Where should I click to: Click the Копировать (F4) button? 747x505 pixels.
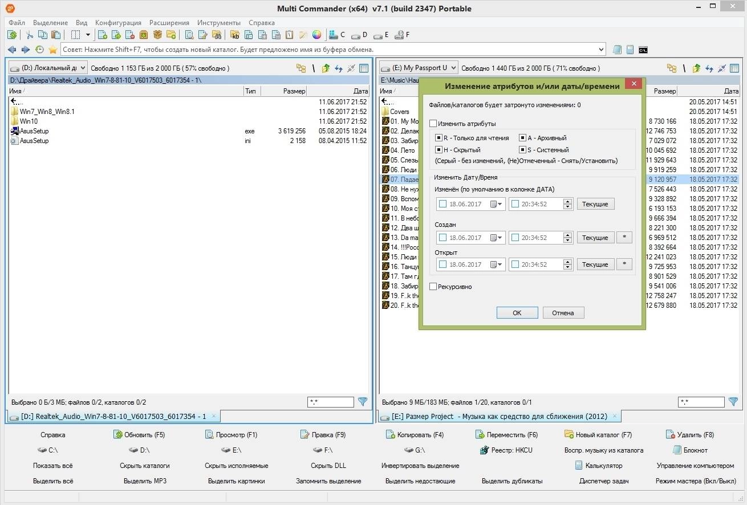(415, 435)
